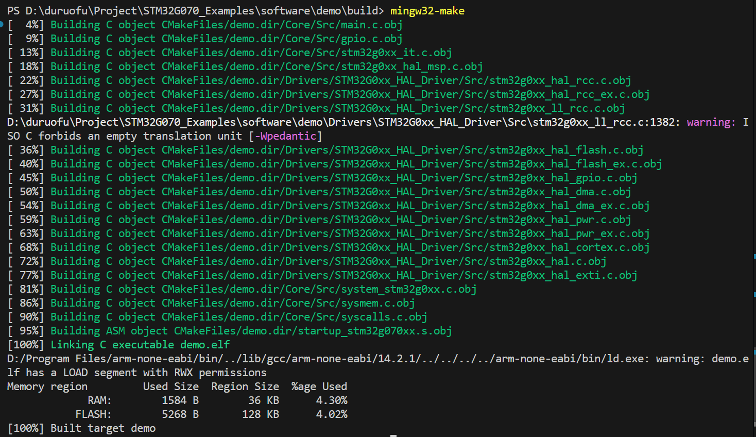Click the blue command decoration dot
This screenshot has height=437, width=756.
2,24
